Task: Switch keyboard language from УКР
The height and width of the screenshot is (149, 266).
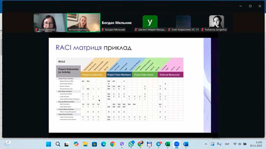Action: click(x=227, y=144)
